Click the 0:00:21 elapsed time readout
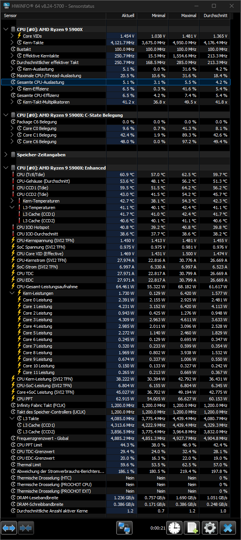The width and height of the screenshot is (241, 540). tap(158, 528)
